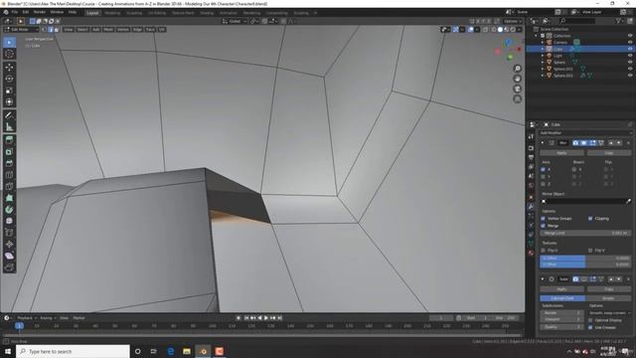Screen dimensions: 636x358
Task: Select the Poly Build tool
Action: (x=9, y=198)
